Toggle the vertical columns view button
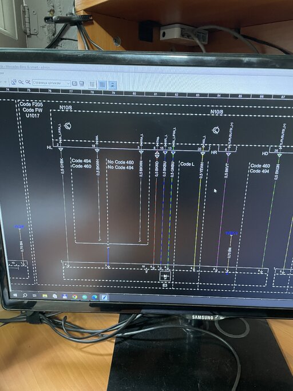 pos(102,85)
